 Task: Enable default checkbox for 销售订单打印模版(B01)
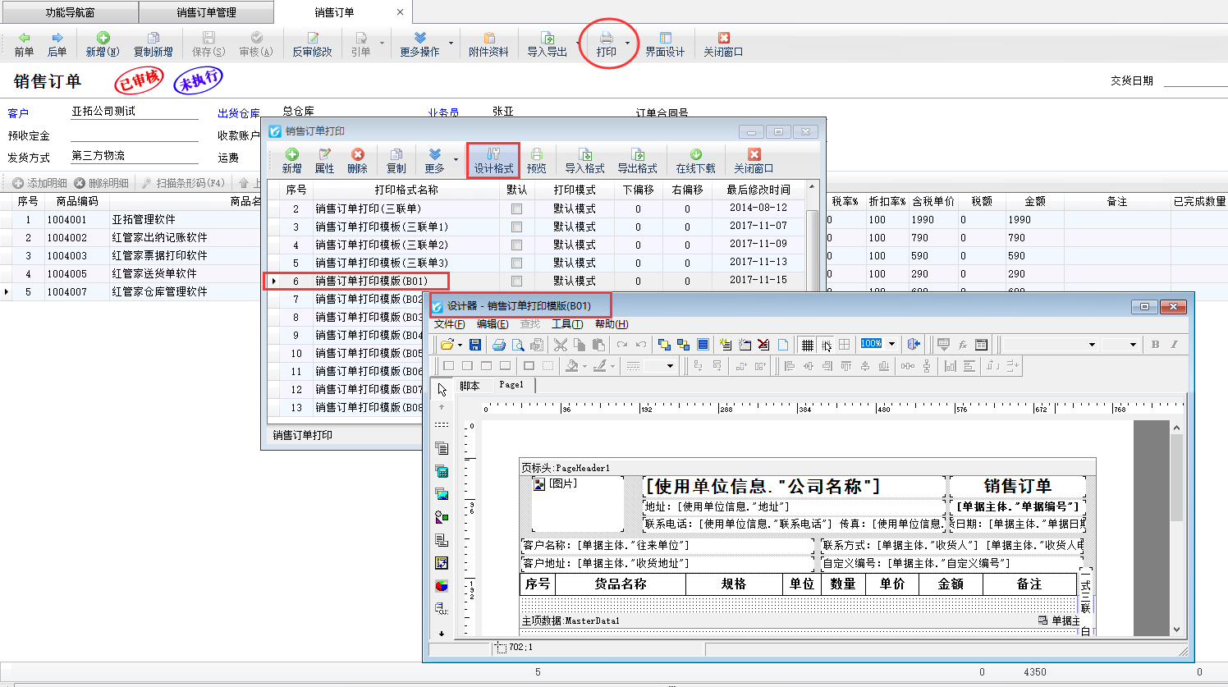(x=516, y=282)
